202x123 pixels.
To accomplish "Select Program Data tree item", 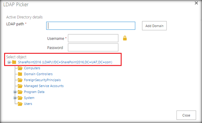I will [34, 92].
